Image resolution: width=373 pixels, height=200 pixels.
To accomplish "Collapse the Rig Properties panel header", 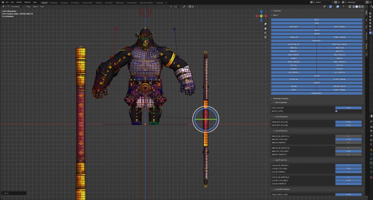I will [x=281, y=98].
